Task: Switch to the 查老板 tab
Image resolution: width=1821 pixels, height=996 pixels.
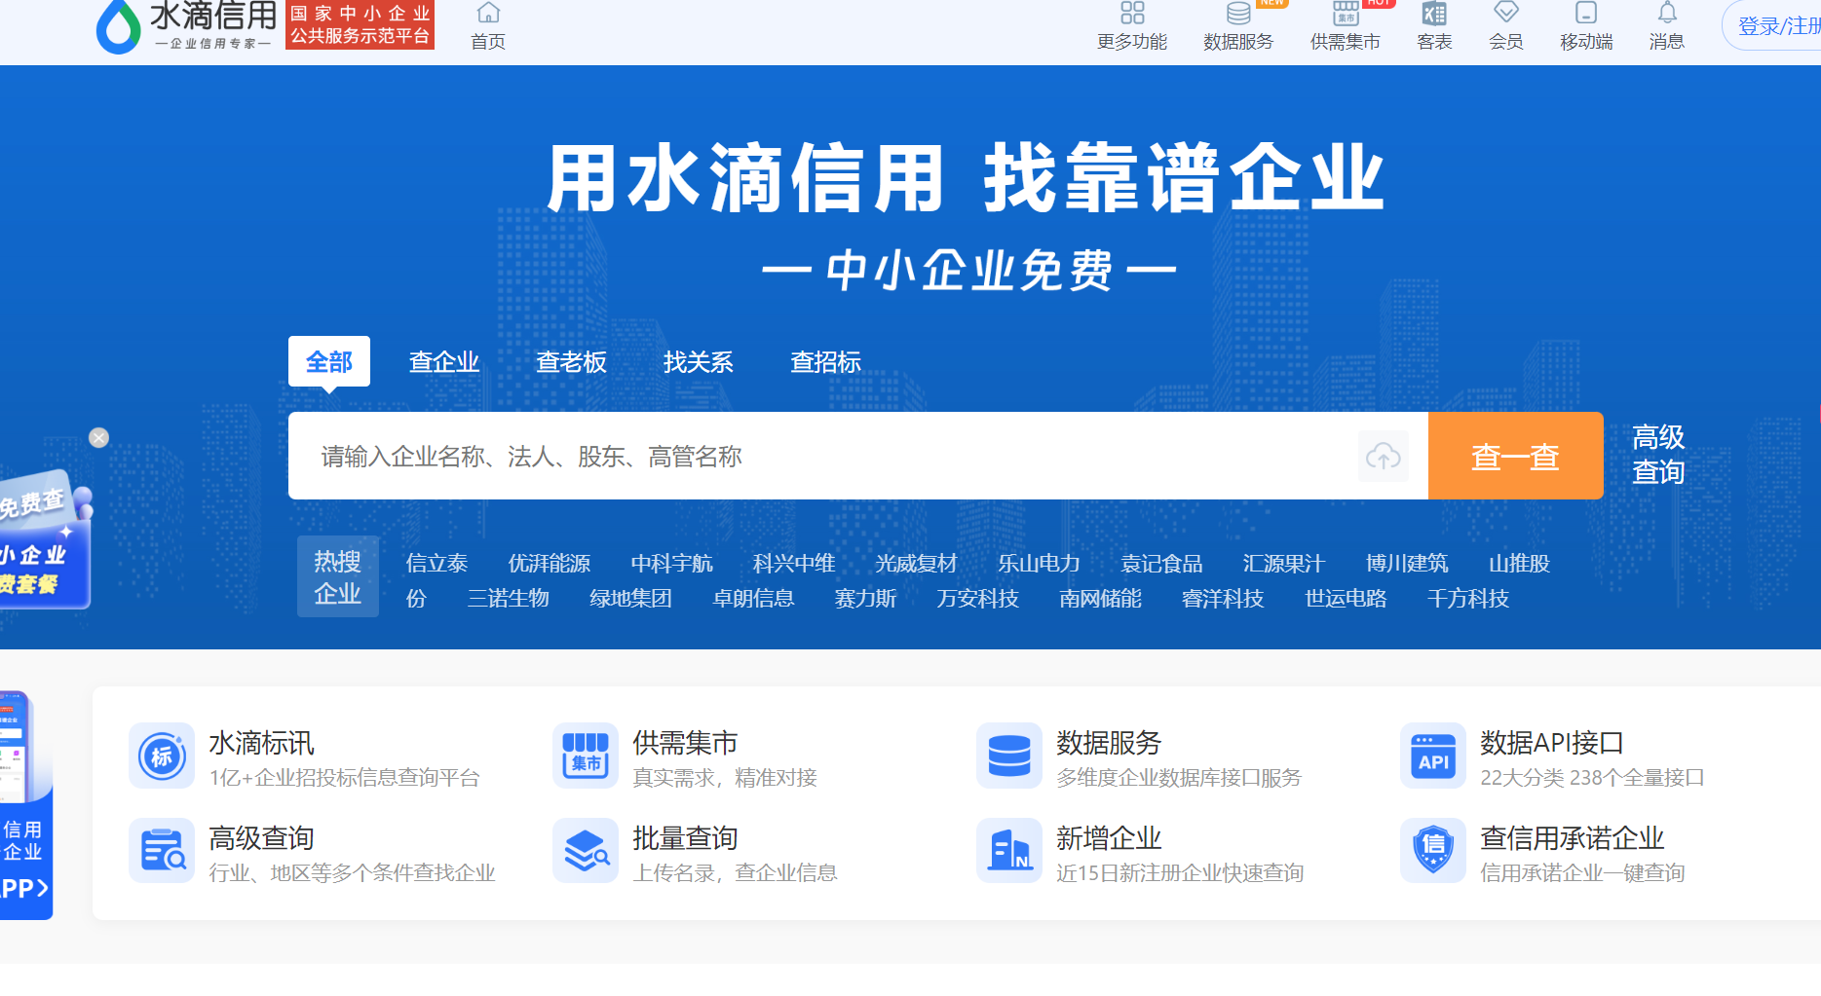Action: click(571, 361)
